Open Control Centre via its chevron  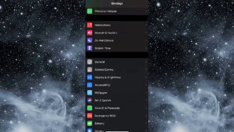click(x=146, y=70)
